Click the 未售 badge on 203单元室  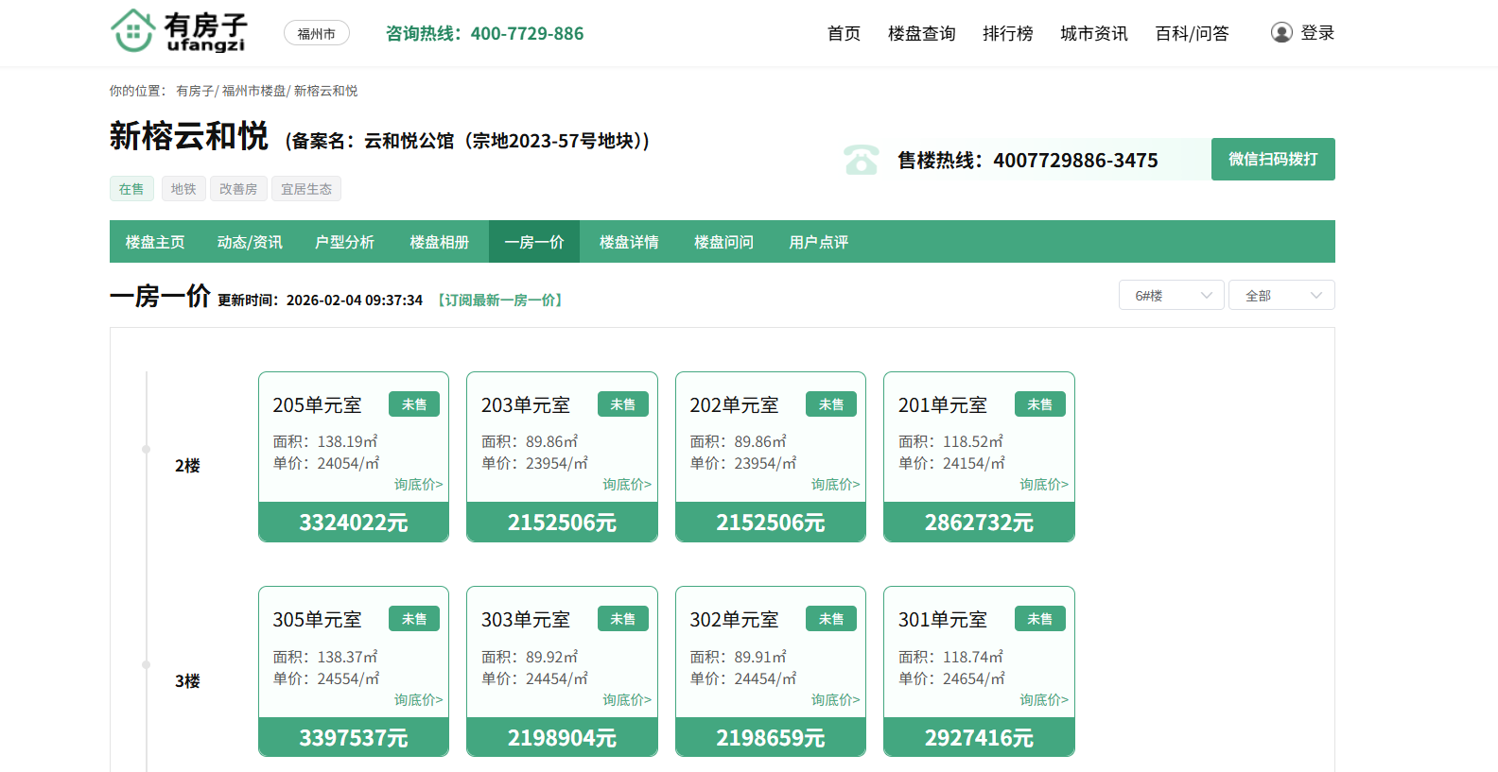(x=622, y=404)
